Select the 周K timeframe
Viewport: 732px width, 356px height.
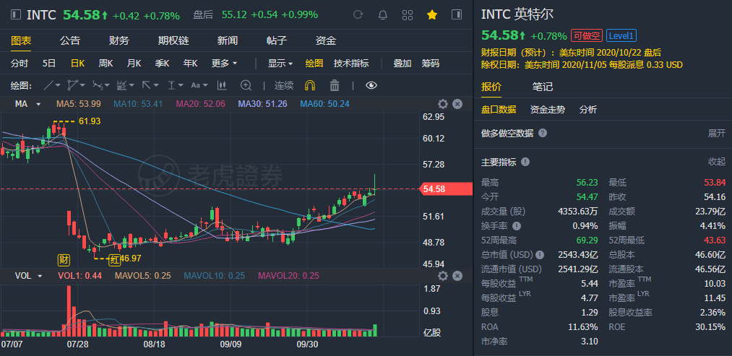106,63
